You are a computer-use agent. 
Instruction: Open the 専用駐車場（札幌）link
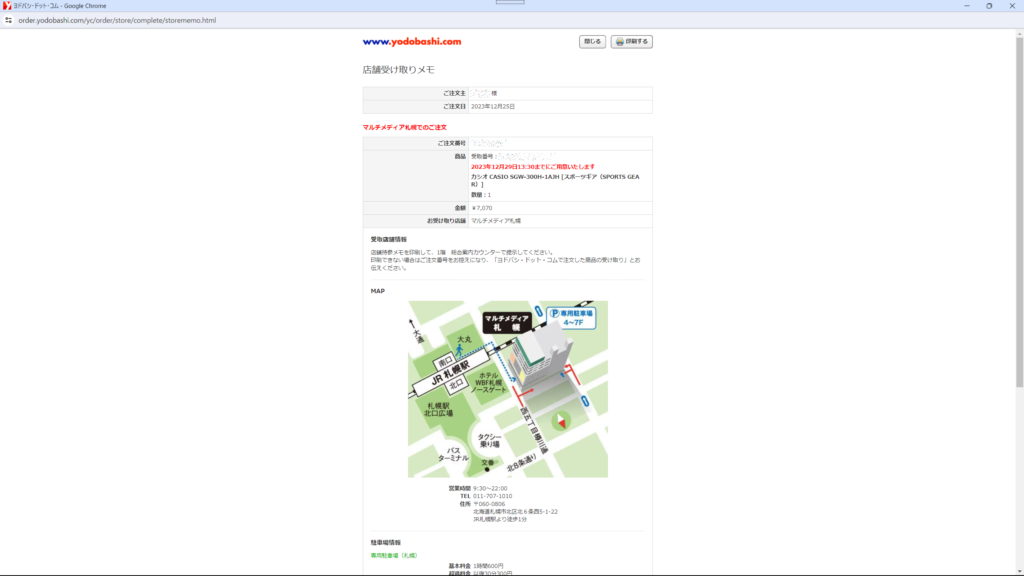pos(394,555)
